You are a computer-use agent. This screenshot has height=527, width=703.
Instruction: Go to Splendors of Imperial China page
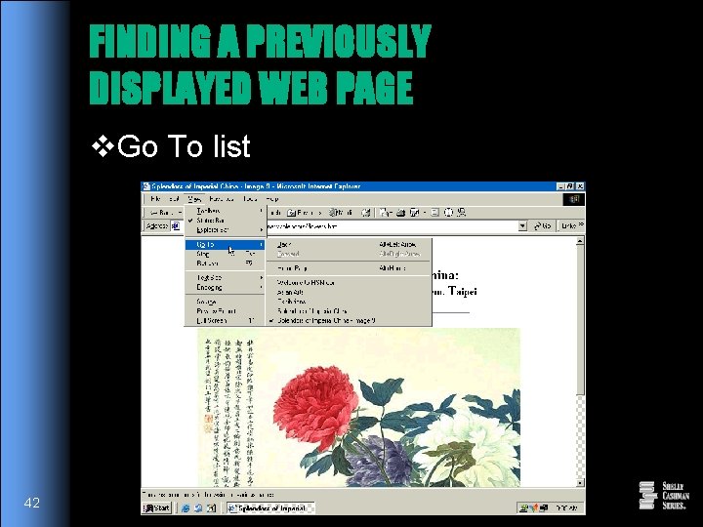349,311
